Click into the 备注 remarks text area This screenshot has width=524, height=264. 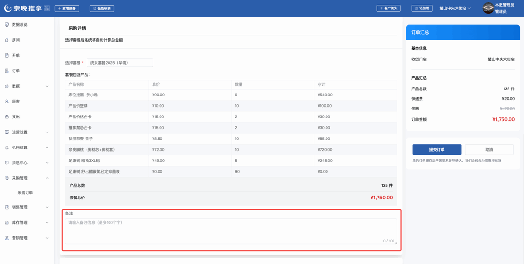pyautogui.click(x=231, y=231)
